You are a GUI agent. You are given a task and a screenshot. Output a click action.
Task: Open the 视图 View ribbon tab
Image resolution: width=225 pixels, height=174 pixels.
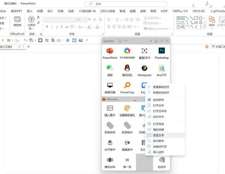tap(133, 11)
